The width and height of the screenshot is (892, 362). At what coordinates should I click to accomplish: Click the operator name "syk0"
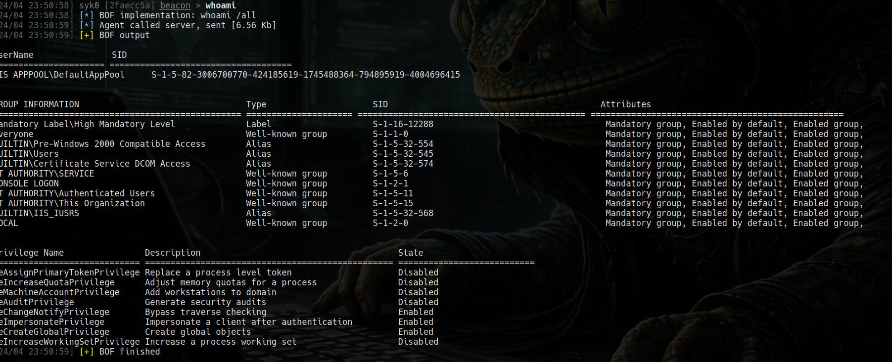point(89,5)
